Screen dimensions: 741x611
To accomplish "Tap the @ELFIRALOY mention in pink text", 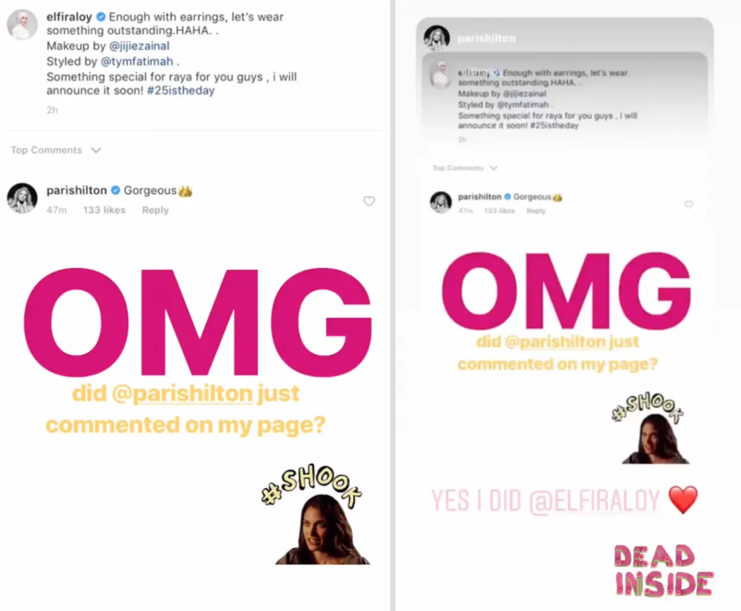I will pyautogui.click(x=594, y=501).
